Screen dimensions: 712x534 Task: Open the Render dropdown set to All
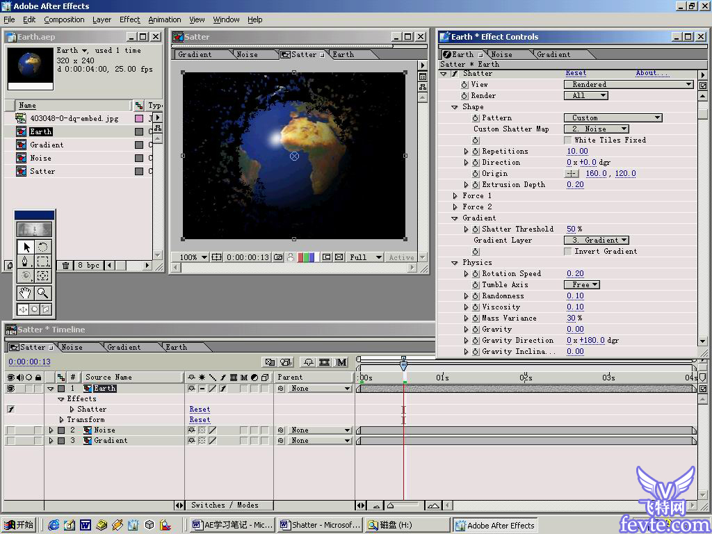[x=585, y=95]
